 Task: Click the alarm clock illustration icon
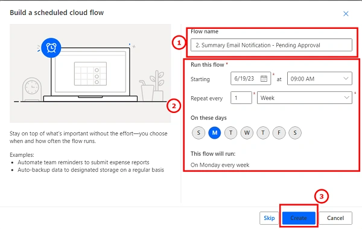(x=51, y=48)
